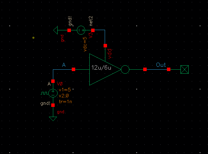Select the 12u/6u inverter triangle symbol
208x154 pixels.
105,69
